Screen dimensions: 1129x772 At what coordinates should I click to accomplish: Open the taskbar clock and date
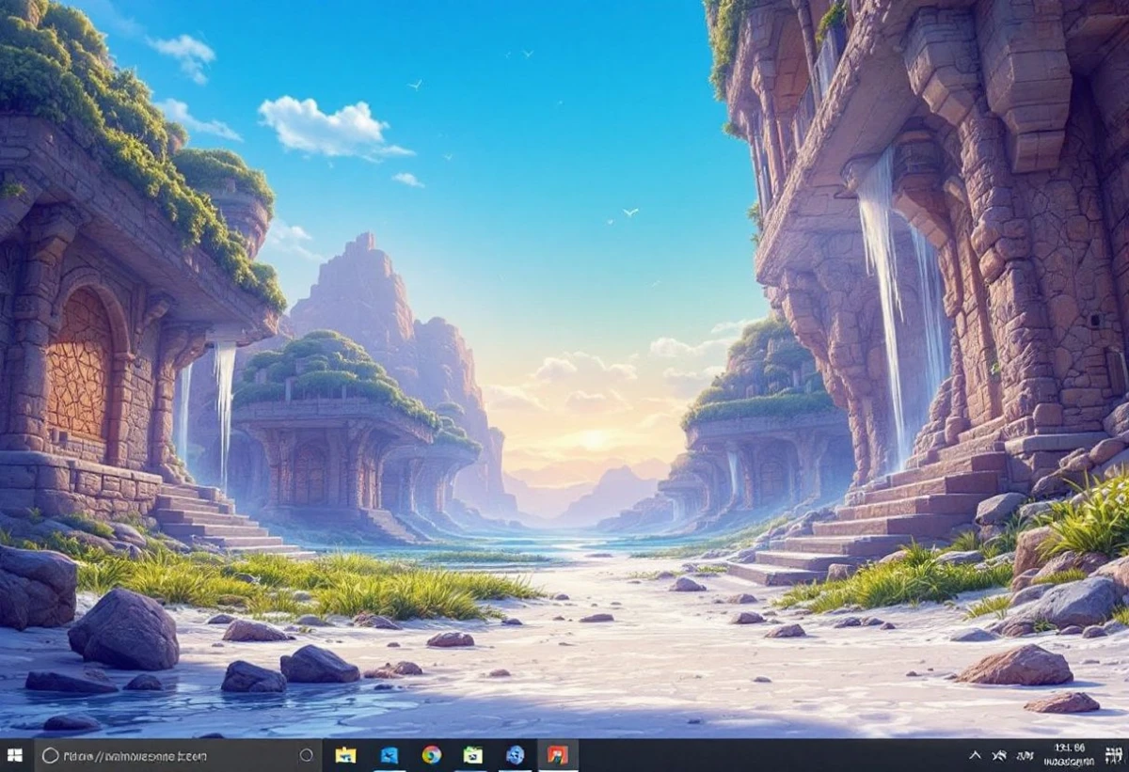(1070, 755)
